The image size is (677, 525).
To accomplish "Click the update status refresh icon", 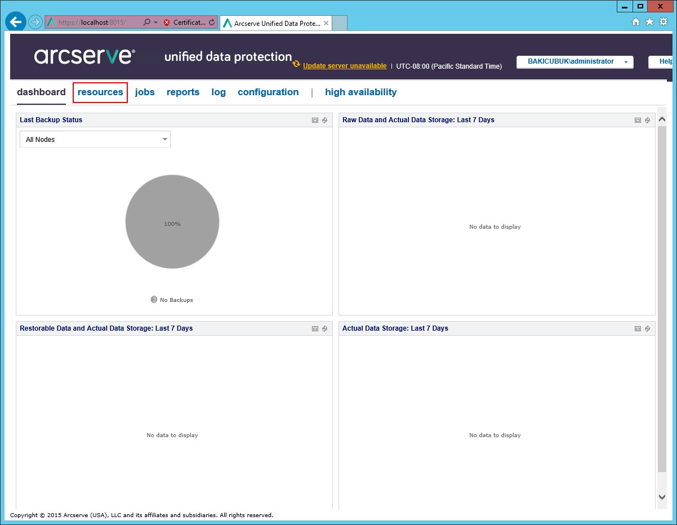I will pos(296,64).
